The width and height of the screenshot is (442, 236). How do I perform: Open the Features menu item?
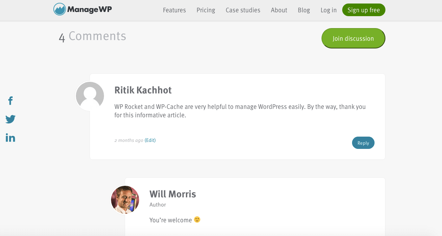point(174,10)
